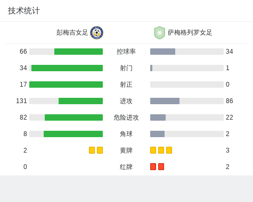253x202 pixels.
Task: Click the 彭梅吉女足 team name
Action: [72, 32]
